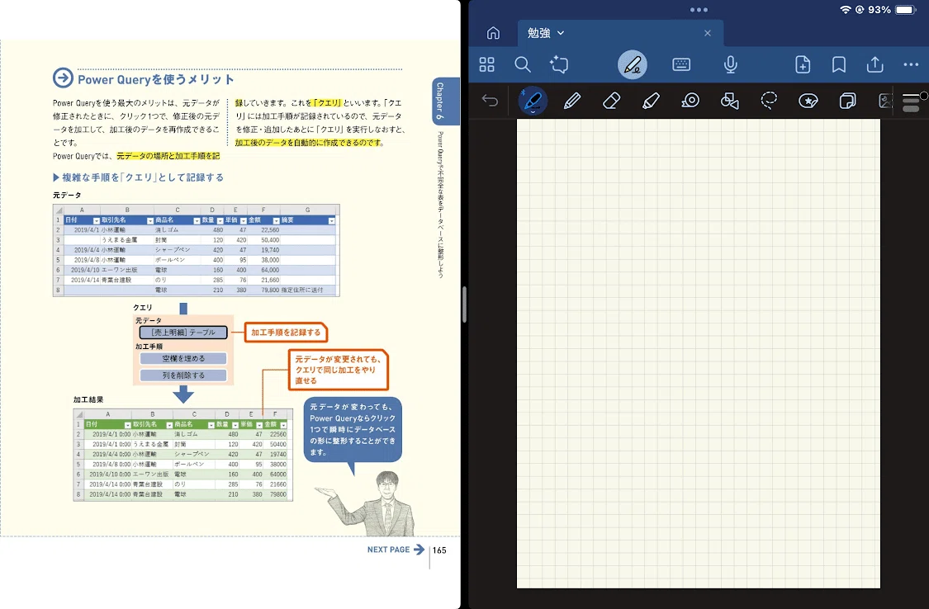This screenshot has height=609, width=929.
Task: Tap the '加工手順を記録する' orange callout
Action: coord(286,332)
